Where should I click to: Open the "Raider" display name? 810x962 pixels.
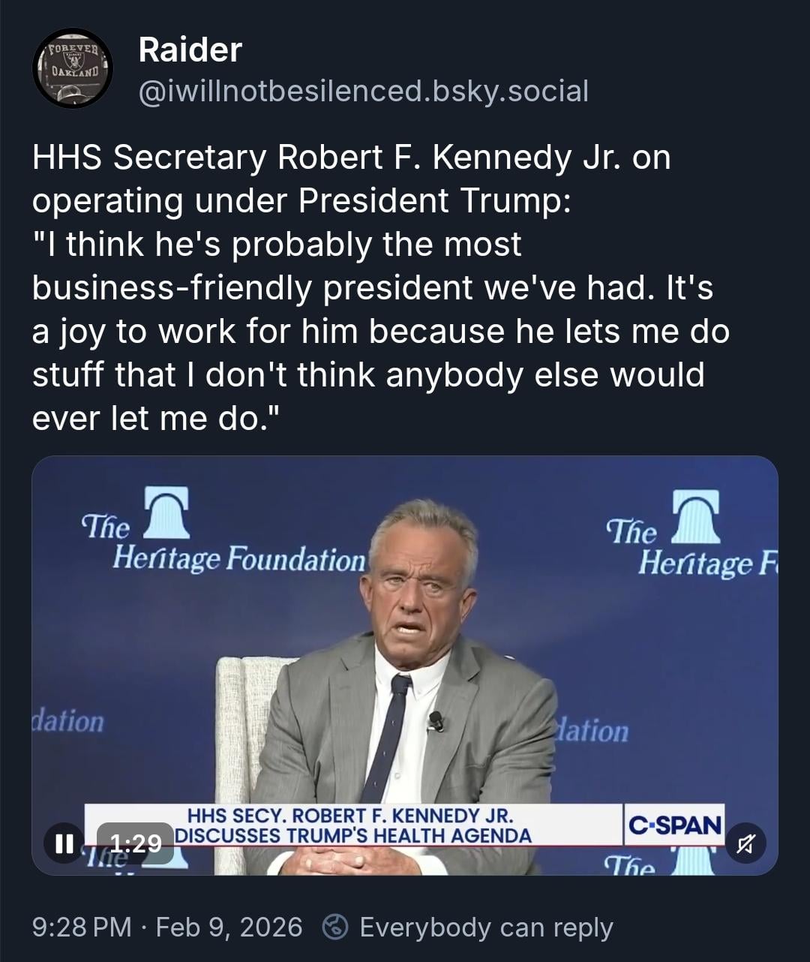(x=190, y=50)
